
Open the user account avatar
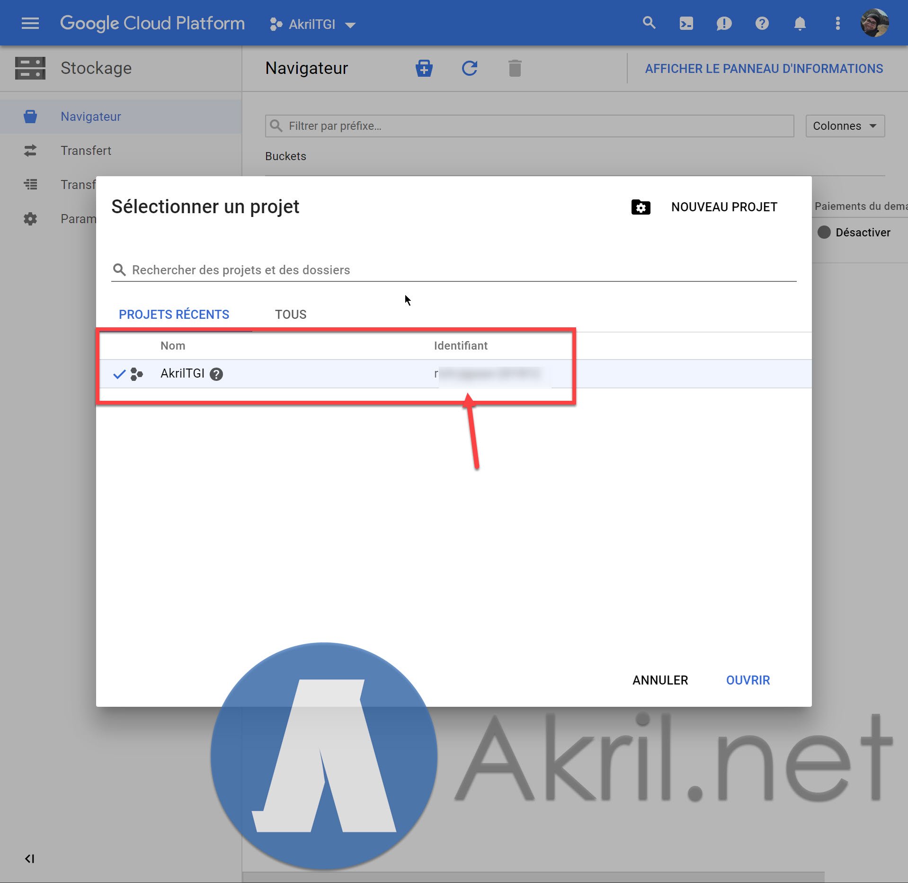874,23
